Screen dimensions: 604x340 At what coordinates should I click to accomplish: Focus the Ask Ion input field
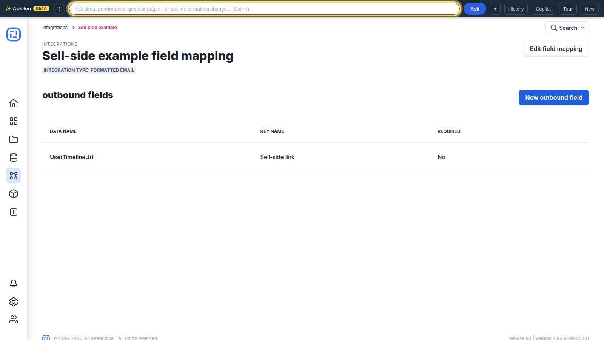tap(264, 9)
